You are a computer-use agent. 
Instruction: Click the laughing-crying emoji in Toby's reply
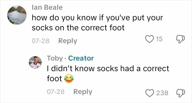tap(69, 79)
